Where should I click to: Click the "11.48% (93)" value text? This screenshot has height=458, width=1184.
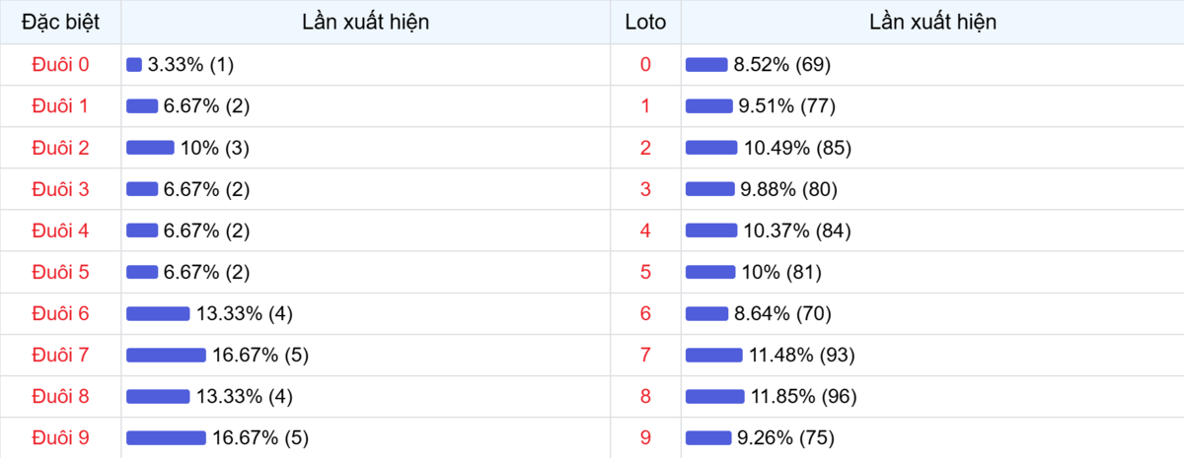click(801, 356)
